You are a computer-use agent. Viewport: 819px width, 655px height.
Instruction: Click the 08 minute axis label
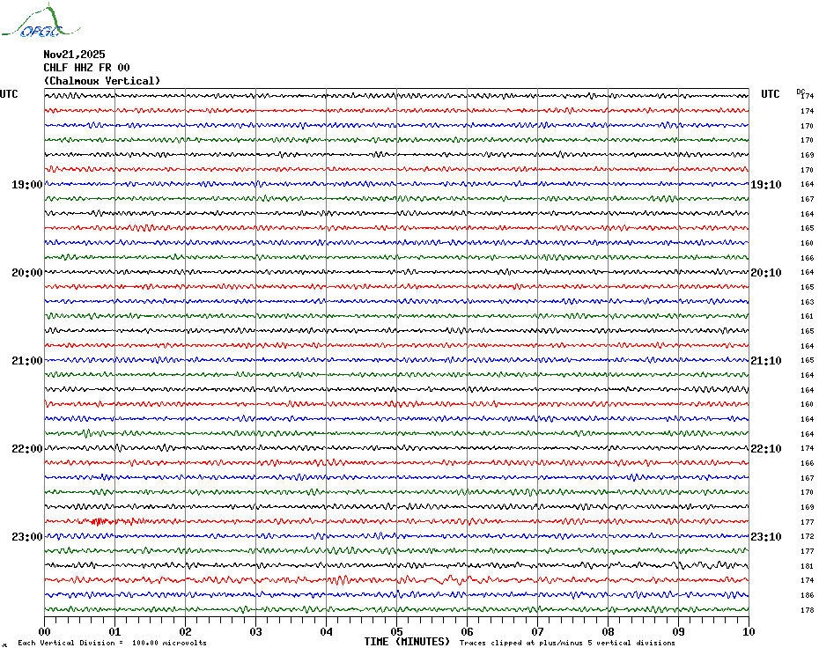point(608,631)
